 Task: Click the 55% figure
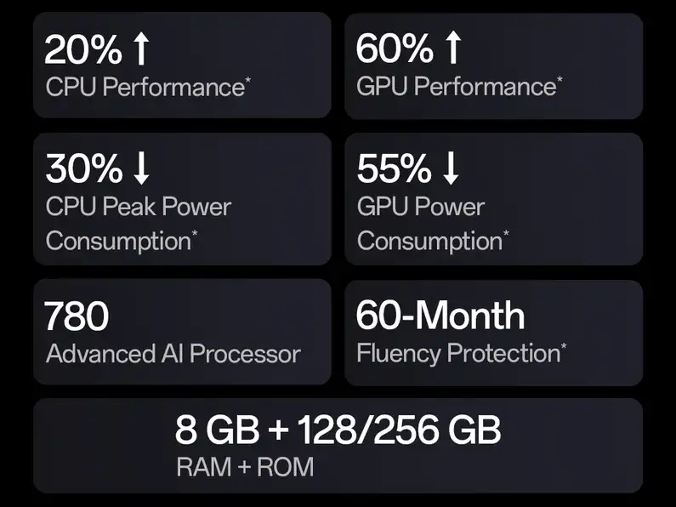(394, 170)
